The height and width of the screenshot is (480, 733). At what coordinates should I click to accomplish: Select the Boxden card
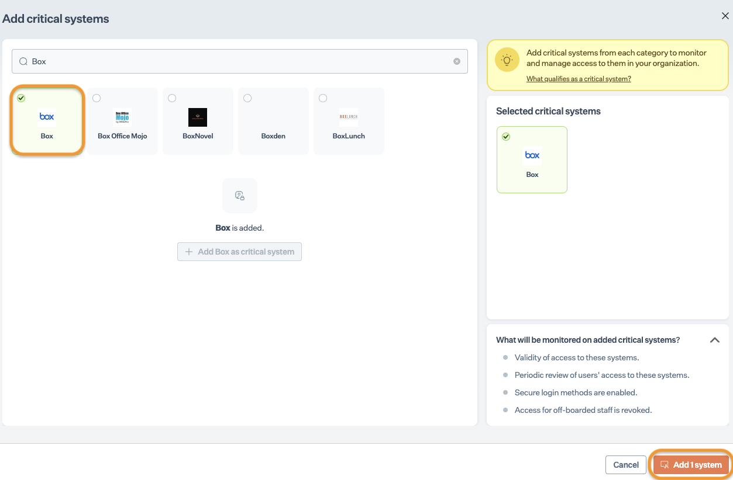pos(273,121)
